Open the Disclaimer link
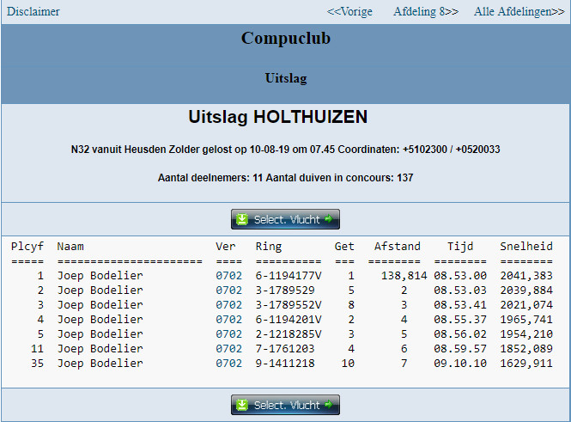The height and width of the screenshot is (422, 571). [33, 12]
